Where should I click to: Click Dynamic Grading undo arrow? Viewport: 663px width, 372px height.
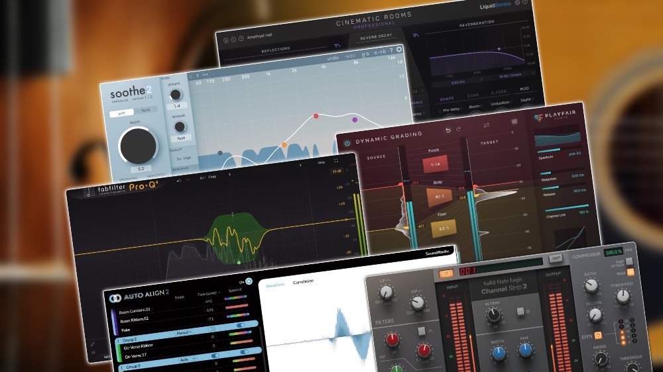point(448,130)
